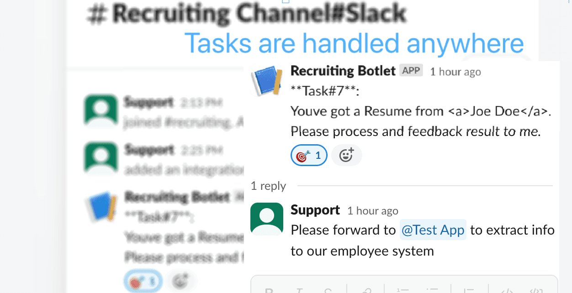Click add reaction icon beside dart reaction
Screen dimensions: 572x293
pyautogui.click(x=346, y=156)
